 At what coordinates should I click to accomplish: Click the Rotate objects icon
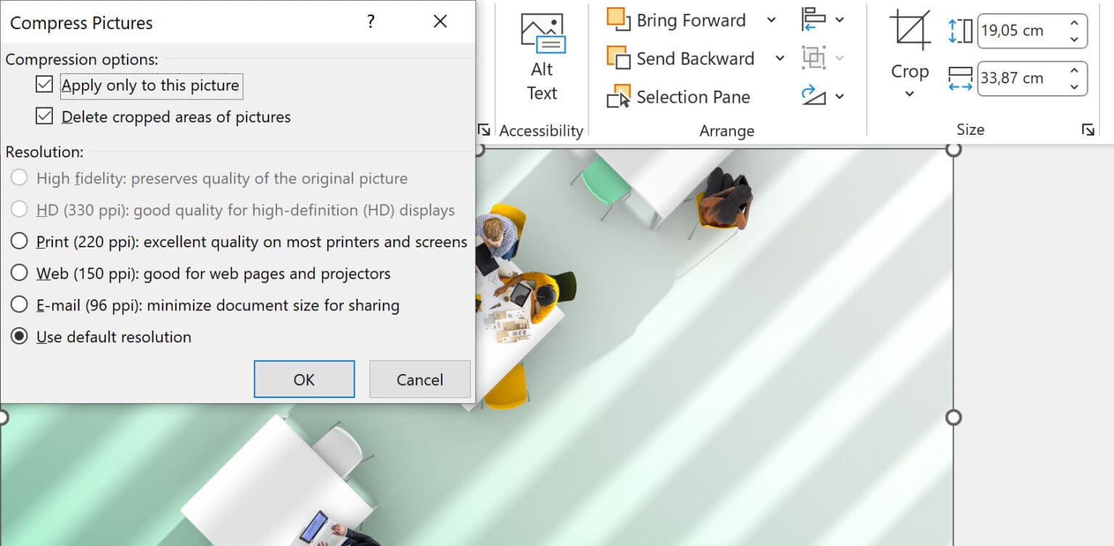814,96
